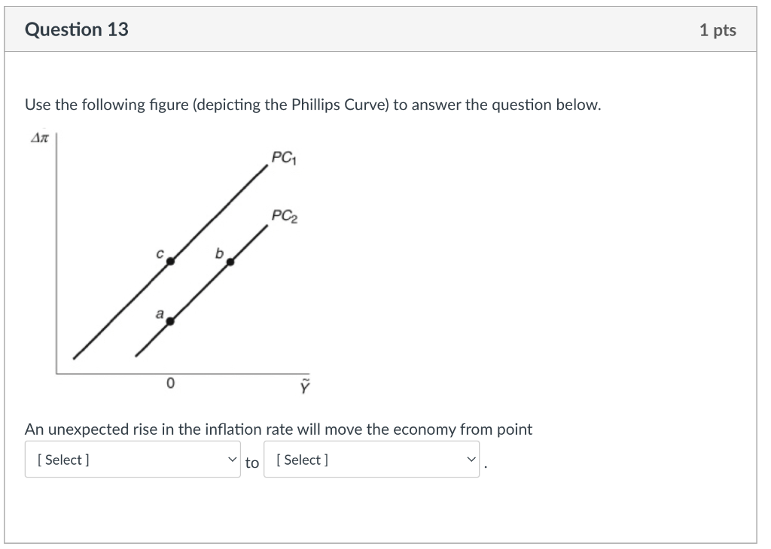Click the chevron on the second answer dropdown
The height and width of the screenshot is (549, 771).
click(471, 460)
